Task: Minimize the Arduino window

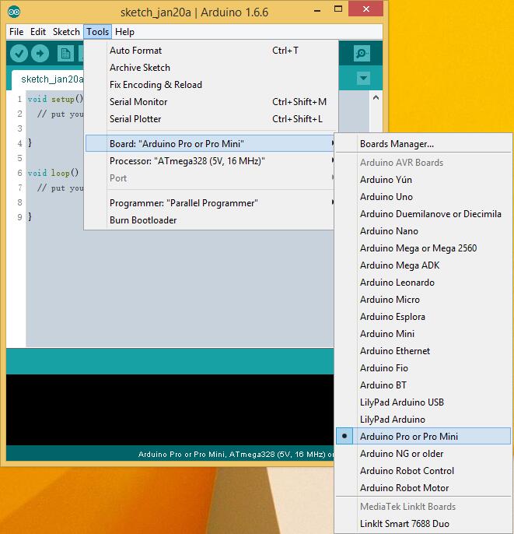Action: 317,10
